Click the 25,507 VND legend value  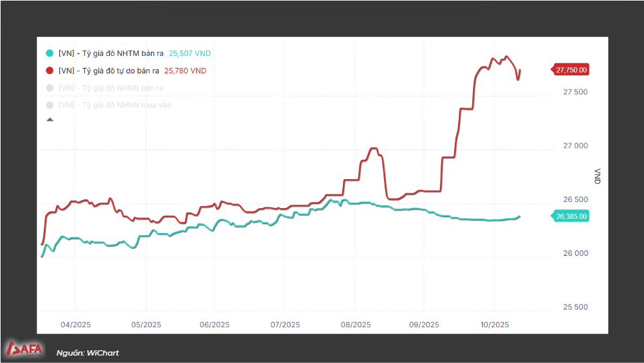point(191,53)
